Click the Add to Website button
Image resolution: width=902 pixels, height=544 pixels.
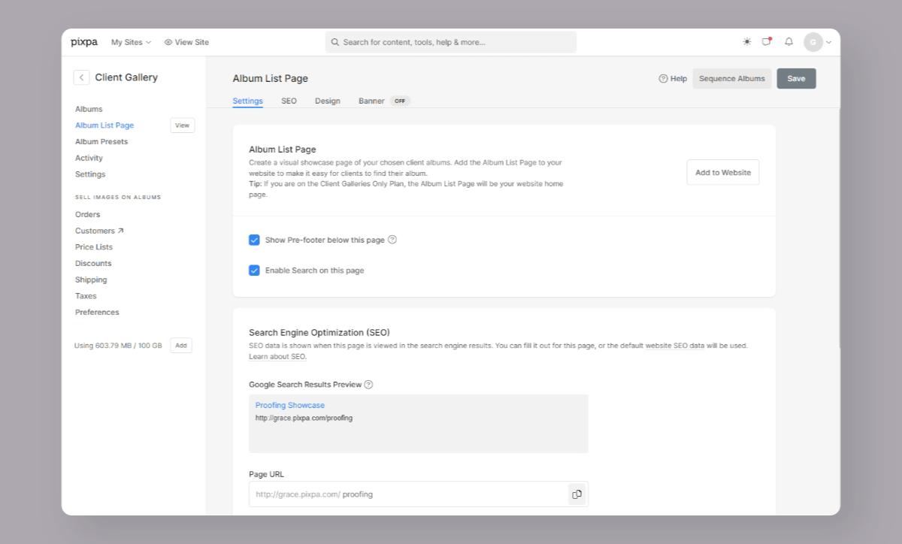[x=722, y=172]
